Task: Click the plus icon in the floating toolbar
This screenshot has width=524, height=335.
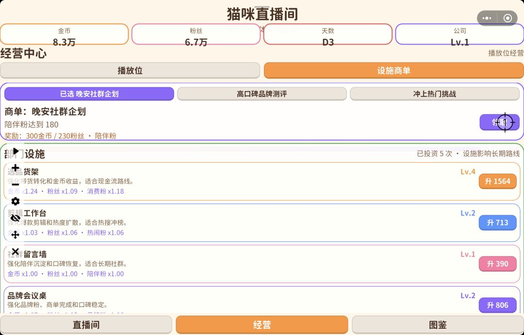Action: click(16, 168)
